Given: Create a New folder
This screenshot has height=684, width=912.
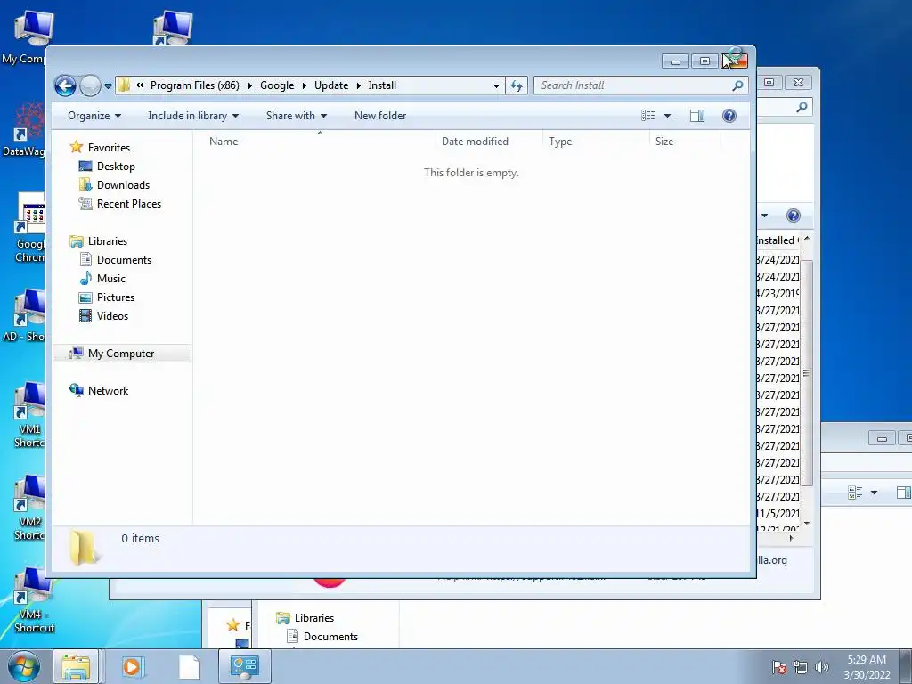Looking at the screenshot, I should tap(380, 116).
